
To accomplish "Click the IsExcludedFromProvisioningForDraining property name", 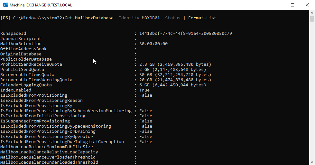I will (x=48, y=131).
